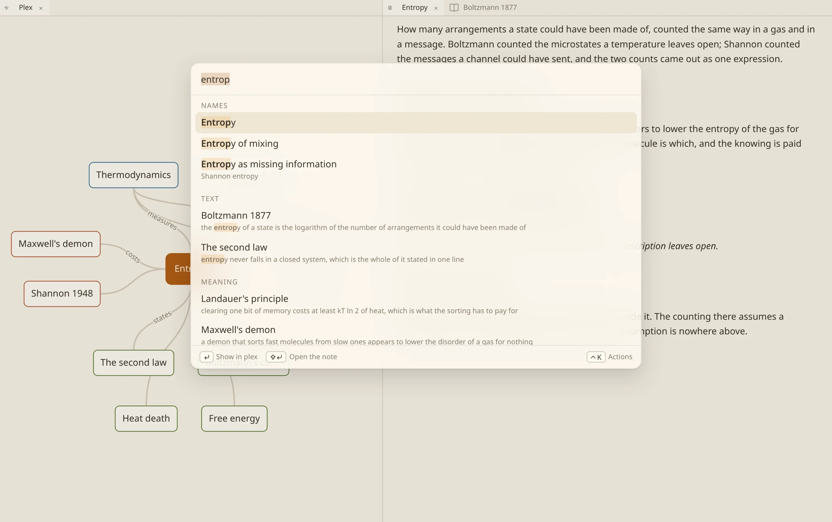
Task: Close the Plex tab
Action: [x=41, y=8]
